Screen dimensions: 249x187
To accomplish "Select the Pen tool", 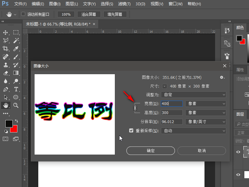I will [6, 89].
